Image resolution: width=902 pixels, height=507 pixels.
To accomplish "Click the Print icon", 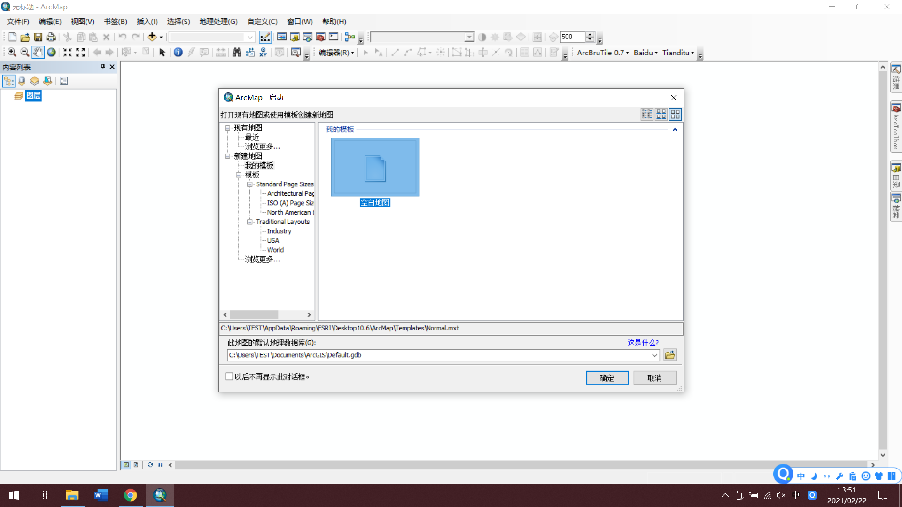I will pos(51,37).
